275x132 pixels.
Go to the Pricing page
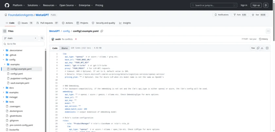click(x=99, y=5)
